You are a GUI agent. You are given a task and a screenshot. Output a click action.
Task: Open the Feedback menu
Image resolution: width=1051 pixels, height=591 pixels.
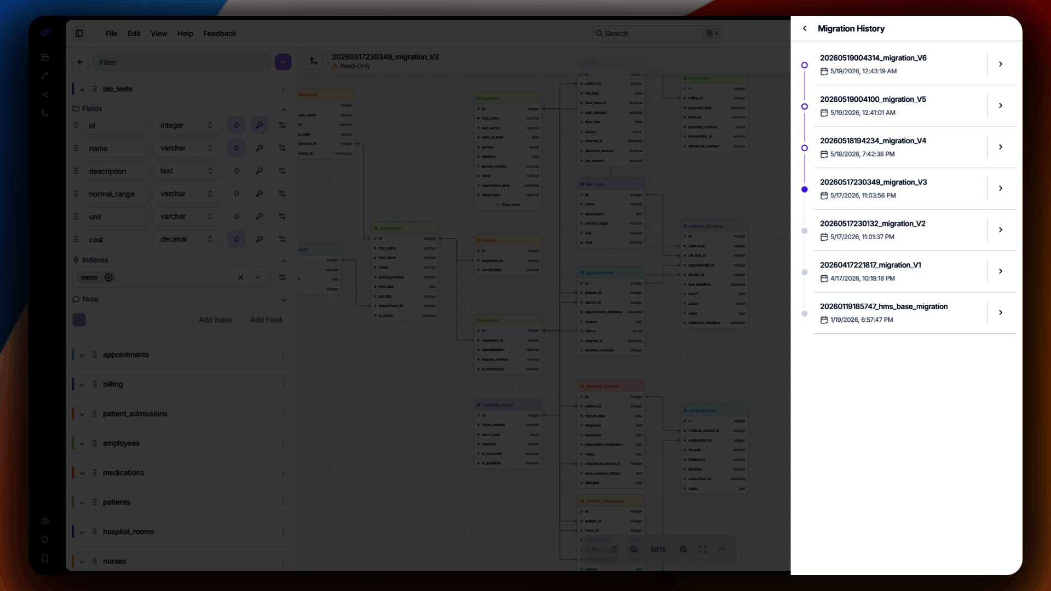click(x=220, y=33)
